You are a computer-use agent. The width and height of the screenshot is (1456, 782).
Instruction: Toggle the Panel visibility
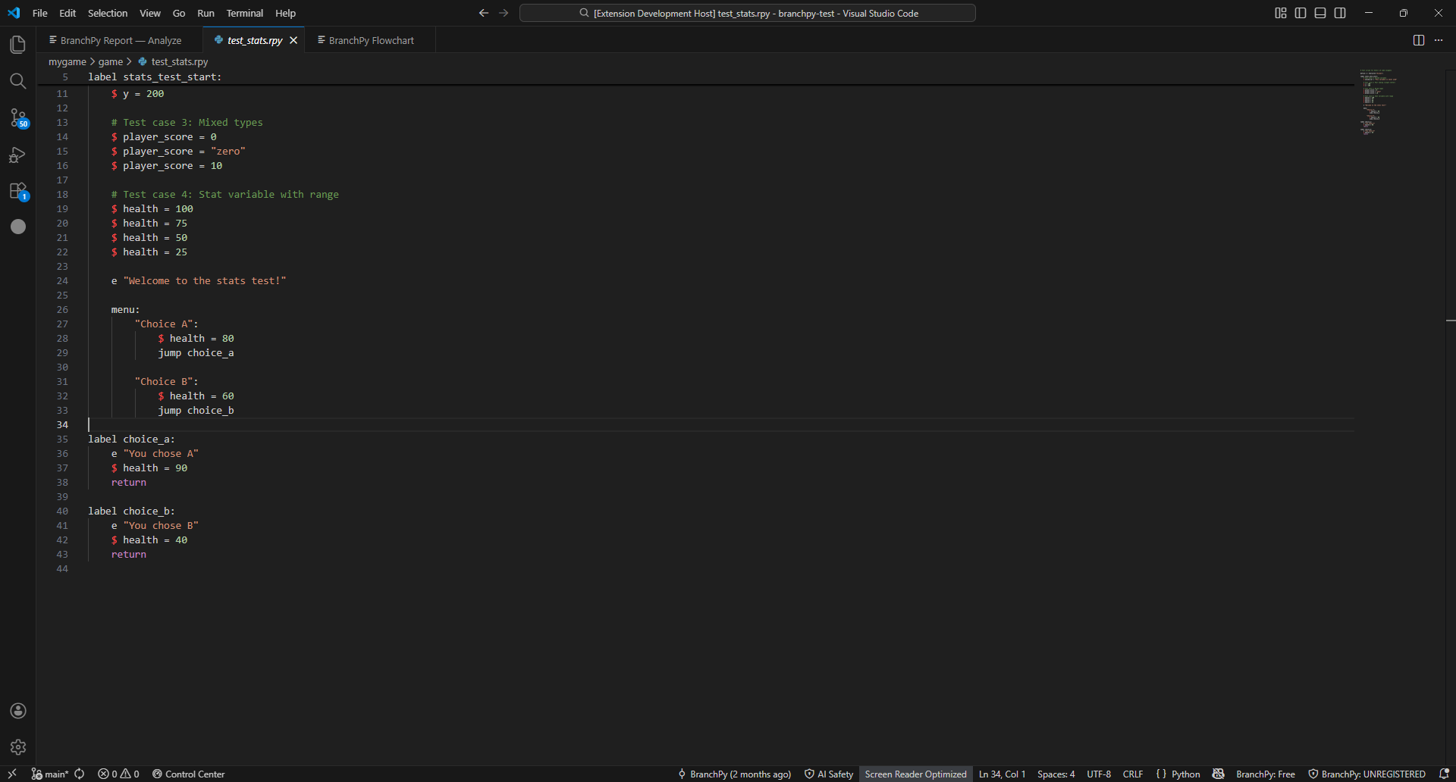[1320, 12]
